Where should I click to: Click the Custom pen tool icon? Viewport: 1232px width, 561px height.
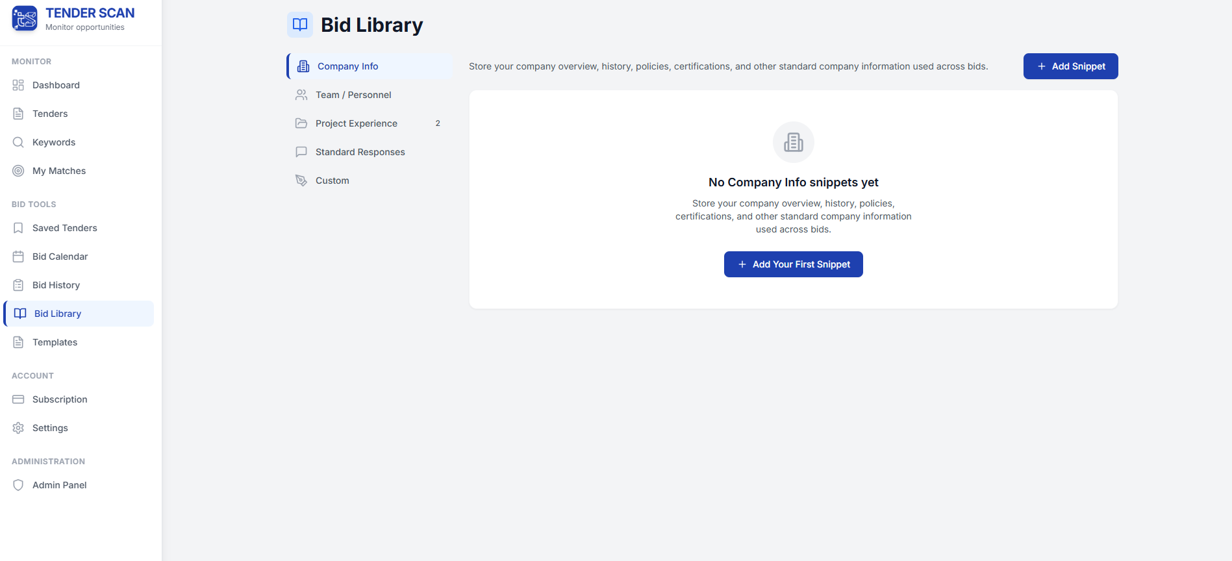point(301,181)
